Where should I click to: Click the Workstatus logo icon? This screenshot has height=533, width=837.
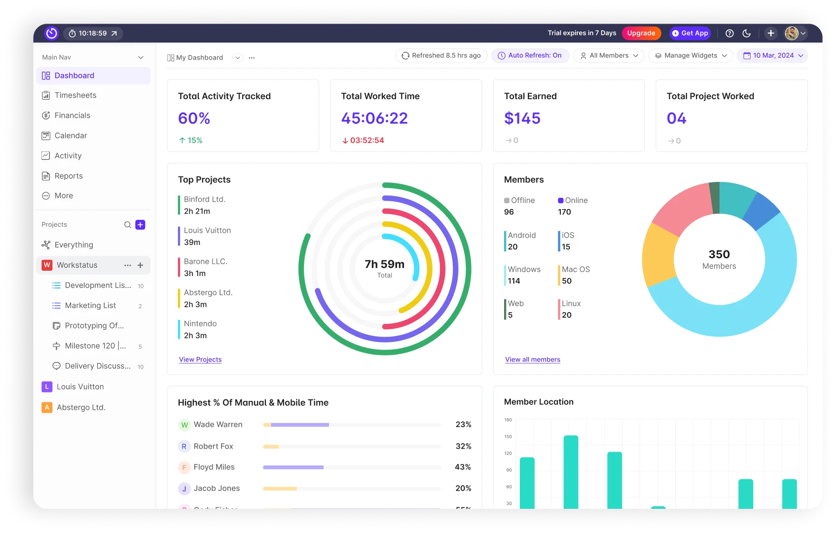(x=51, y=34)
